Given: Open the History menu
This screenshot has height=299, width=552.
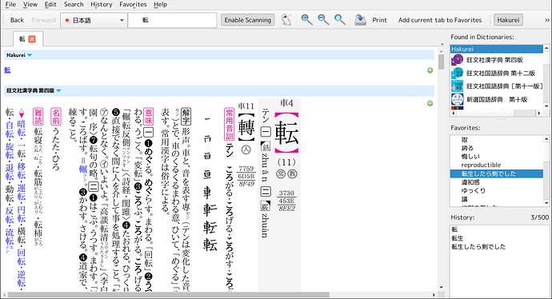Looking at the screenshot, I should point(102,5).
